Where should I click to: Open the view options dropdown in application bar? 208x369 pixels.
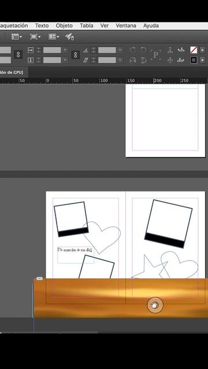click(x=17, y=36)
